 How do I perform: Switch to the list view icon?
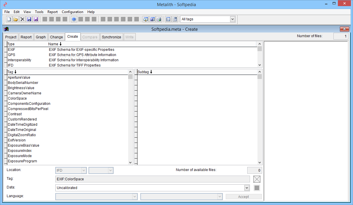pos(168,19)
